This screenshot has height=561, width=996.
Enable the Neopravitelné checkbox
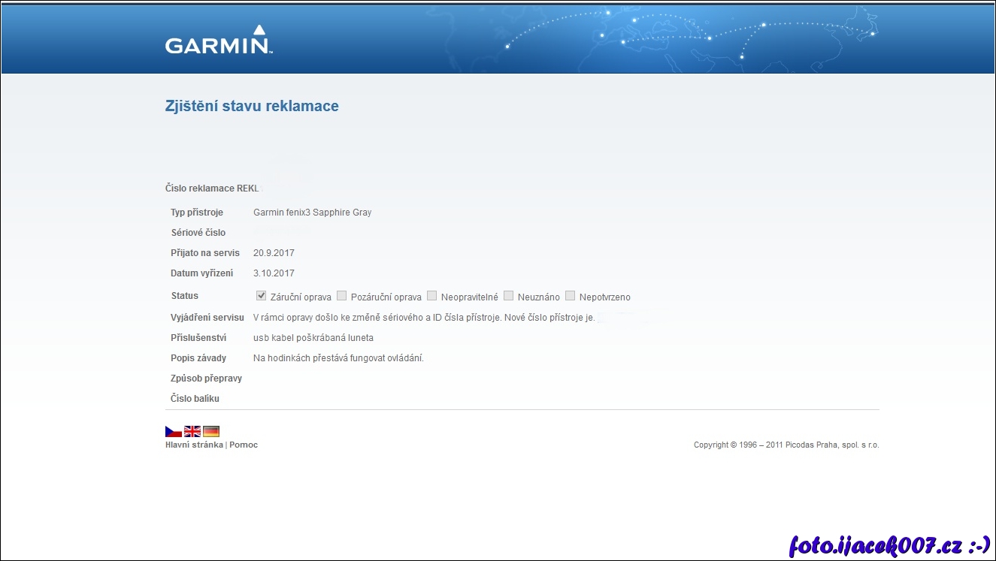coord(432,296)
